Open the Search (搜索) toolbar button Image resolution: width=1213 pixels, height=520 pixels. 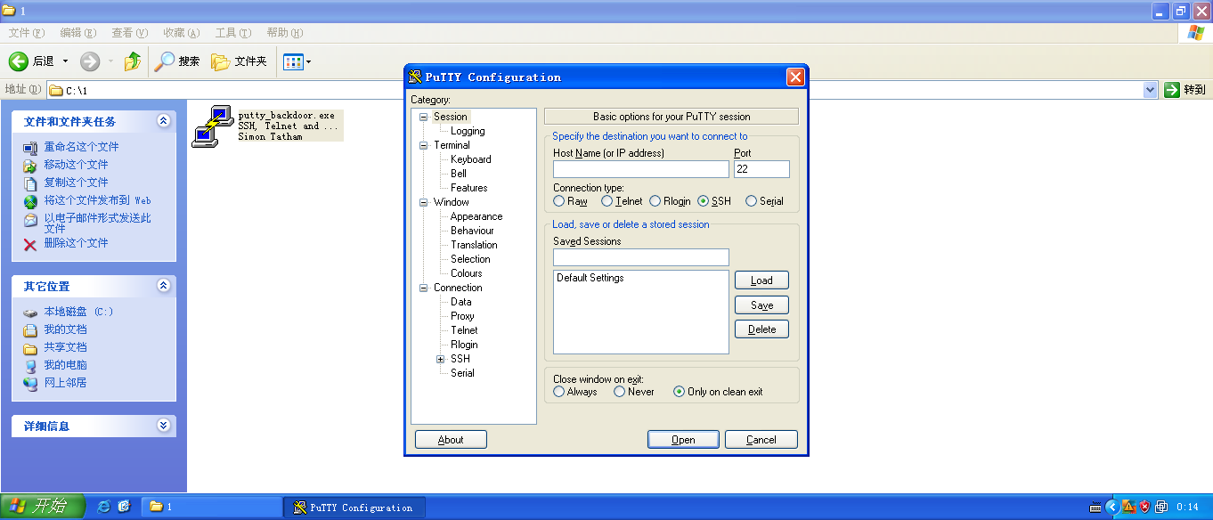(x=177, y=61)
